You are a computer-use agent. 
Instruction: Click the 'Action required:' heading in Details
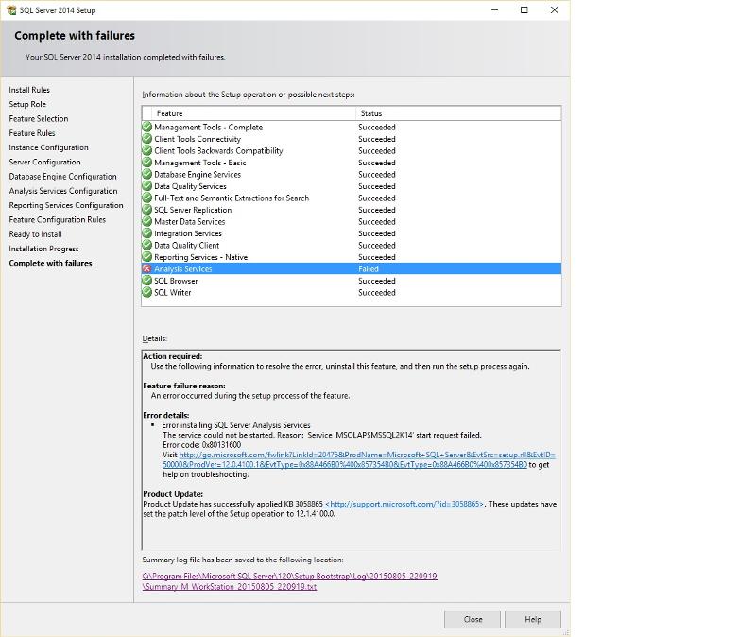pos(173,356)
